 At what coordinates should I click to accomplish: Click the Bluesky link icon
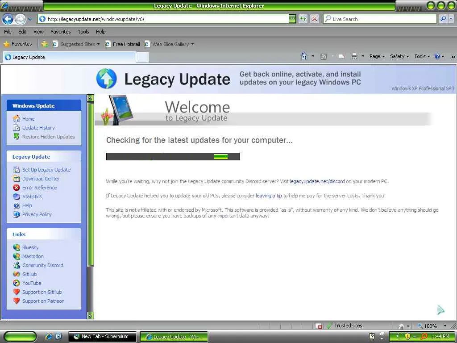[x=17, y=247]
